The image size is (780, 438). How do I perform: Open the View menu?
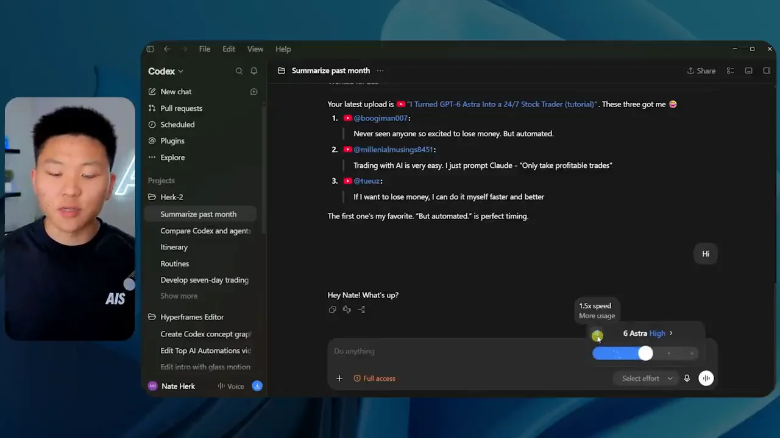(x=255, y=49)
